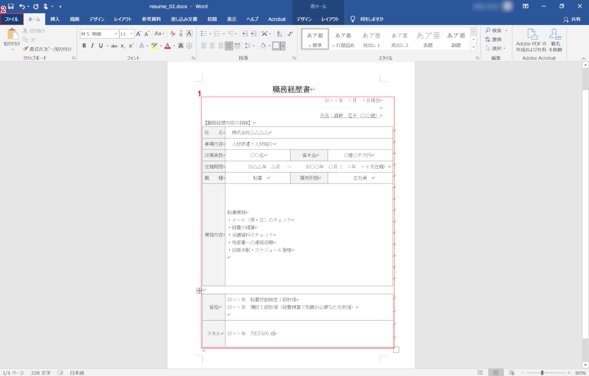The image size is (589, 376).
Task: Switch to the 挿入 ribbon tab
Action: tap(55, 19)
